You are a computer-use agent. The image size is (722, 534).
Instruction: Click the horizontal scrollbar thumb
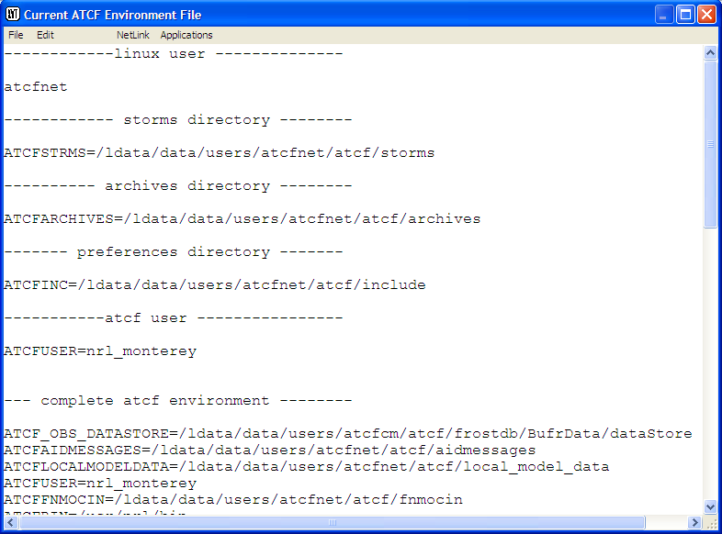click(332, 522)
